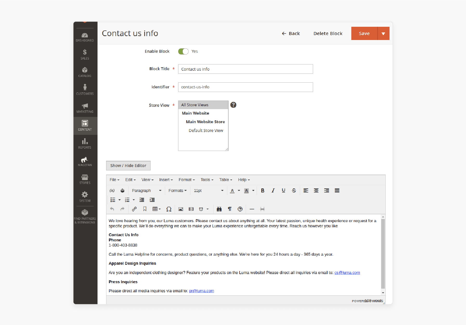Image resolution: width=466 pixels, height=325 pixels.
Task: Show invisible paragraph characters
Action: [x=230, y=209]
